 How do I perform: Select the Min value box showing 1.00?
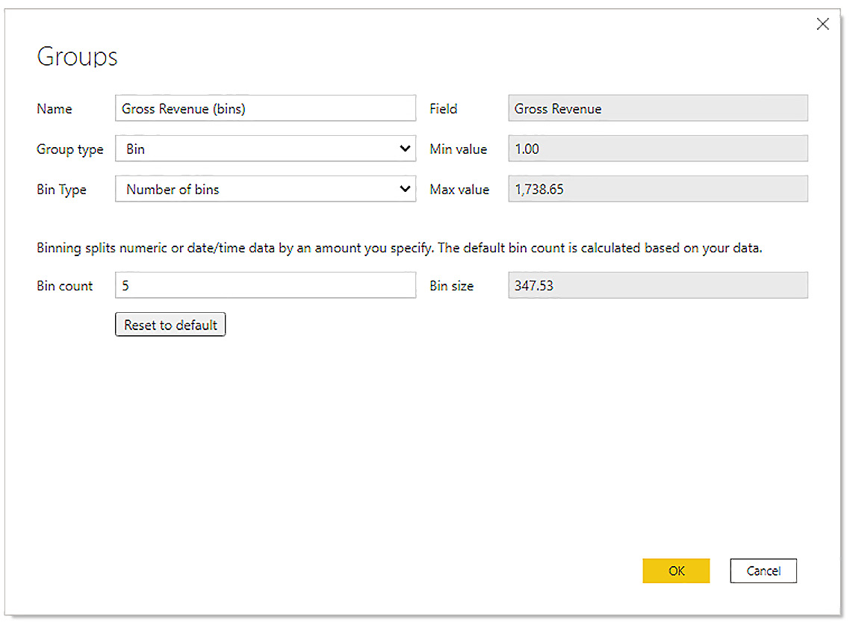pyautogui.click(x=657, y=149)
